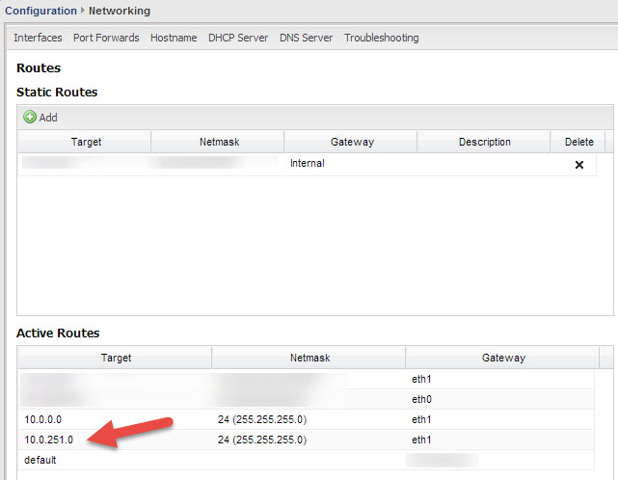The width and height of the screenshot is (618, 480).
Task: Click the default active route entry
Action: pyautogui.click(x=41, y=460)
